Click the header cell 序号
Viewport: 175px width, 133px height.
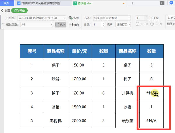(x=32, y=51)
